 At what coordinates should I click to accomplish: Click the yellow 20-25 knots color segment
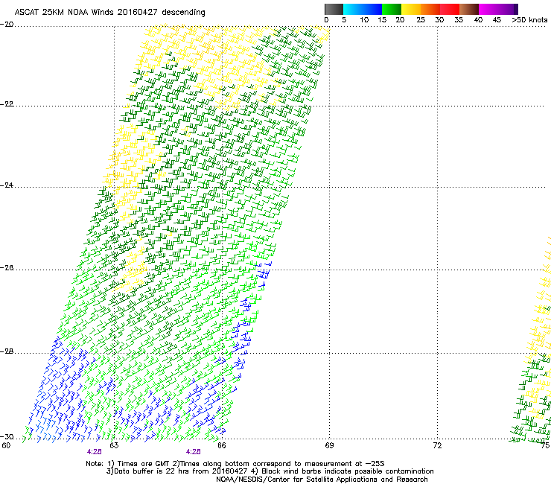(411, 9)
